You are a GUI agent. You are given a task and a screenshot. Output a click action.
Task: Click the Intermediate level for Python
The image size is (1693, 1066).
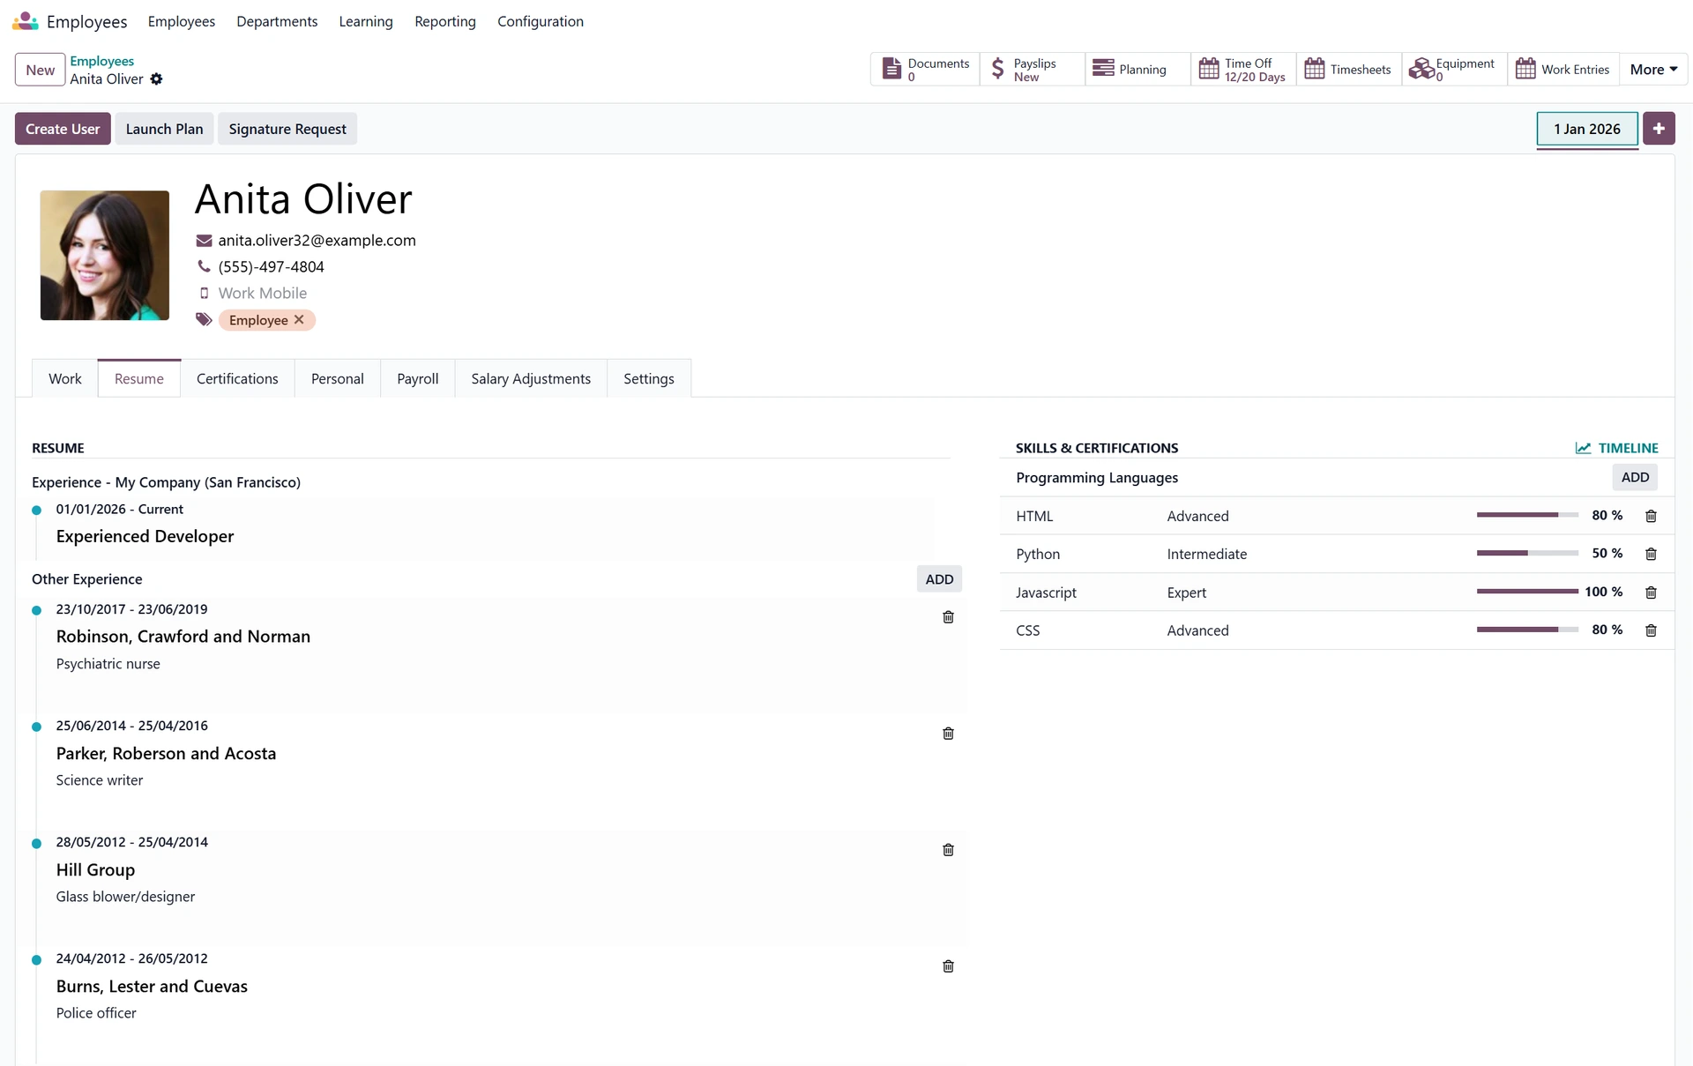click(x=1207, y=554)
